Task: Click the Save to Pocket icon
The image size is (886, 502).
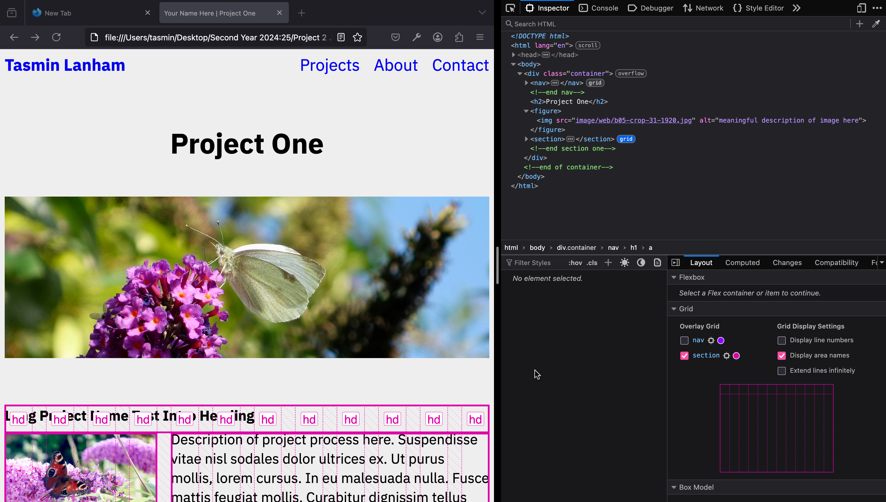Action: 395,37
